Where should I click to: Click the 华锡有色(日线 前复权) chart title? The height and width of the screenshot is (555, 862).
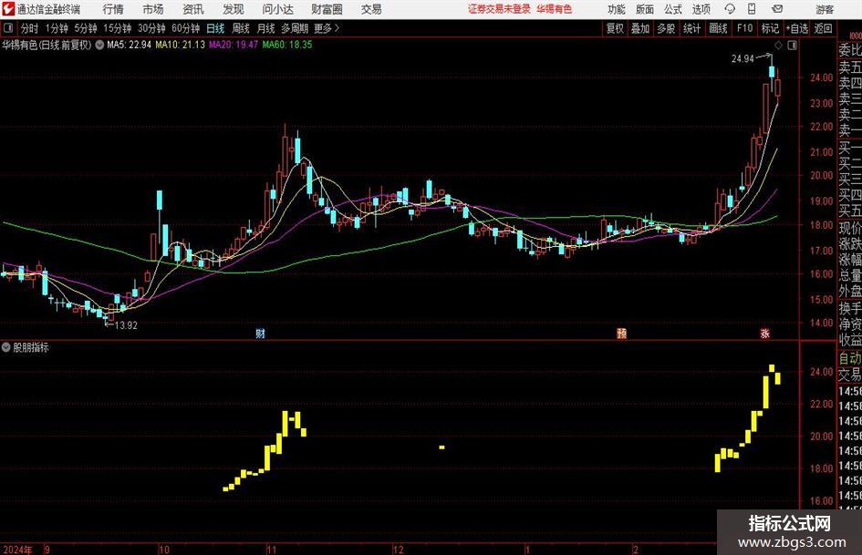tap(47, 45)
